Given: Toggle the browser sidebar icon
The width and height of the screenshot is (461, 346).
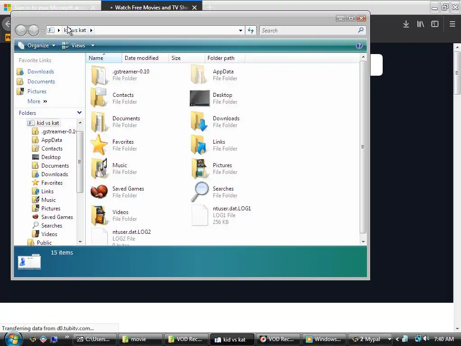Looking at the screenshot, I should coord(435,24).
